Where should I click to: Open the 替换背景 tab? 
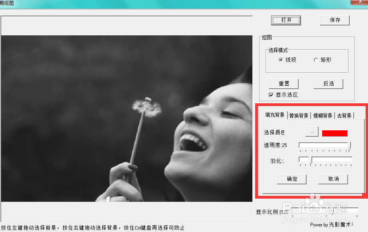298,114
